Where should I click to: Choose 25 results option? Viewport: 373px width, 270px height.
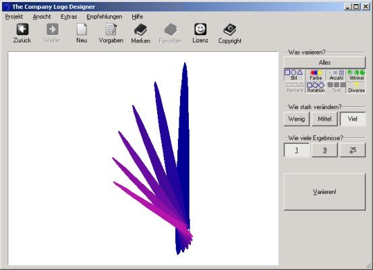[353, 150]
